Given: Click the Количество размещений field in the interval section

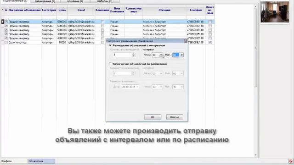Looking at the screenshot, I should click(x=123, y=55).
